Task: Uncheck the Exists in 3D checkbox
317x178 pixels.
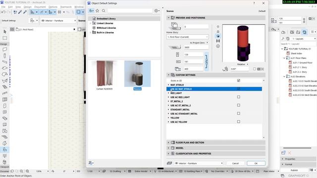Action: [x=239, y=81]
